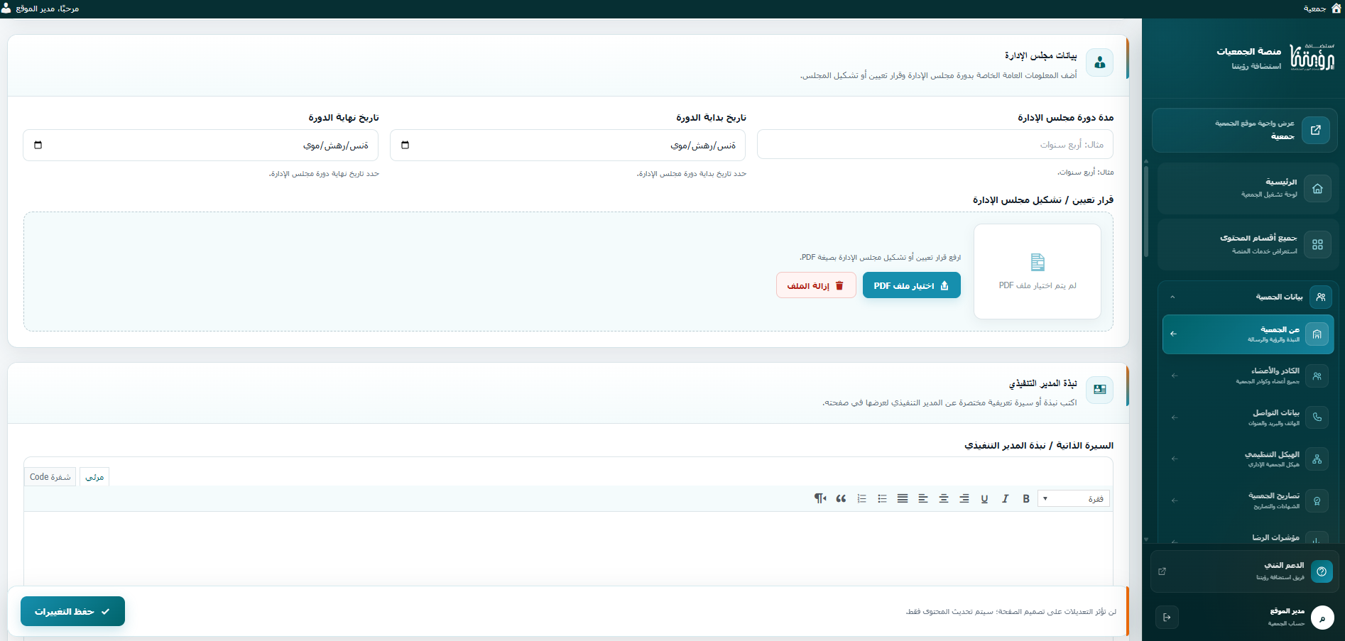The image size is (1345, 641).
Task: Open the calendar picker for تاريخ بداية الدورة
Action: coord(405,145)
